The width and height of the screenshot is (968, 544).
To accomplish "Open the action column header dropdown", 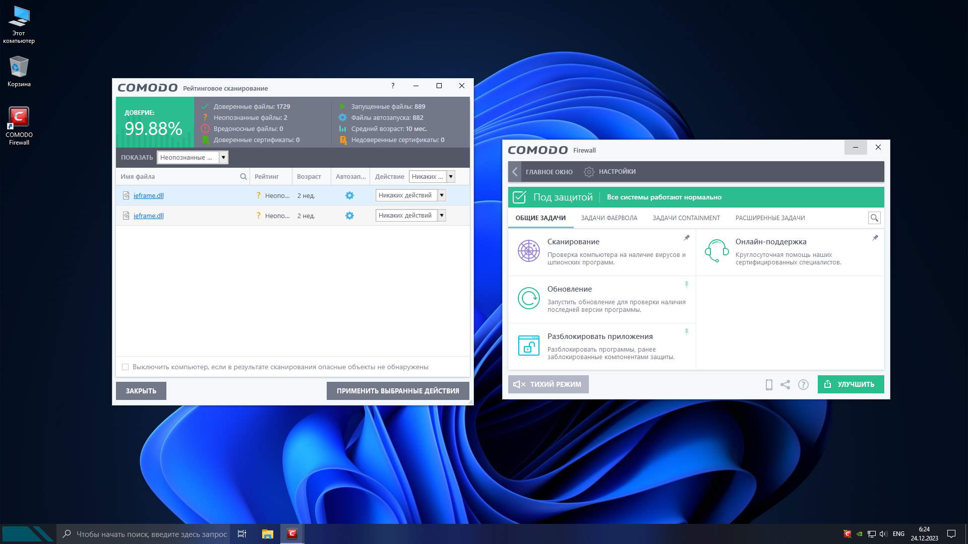I will (451, 177).
